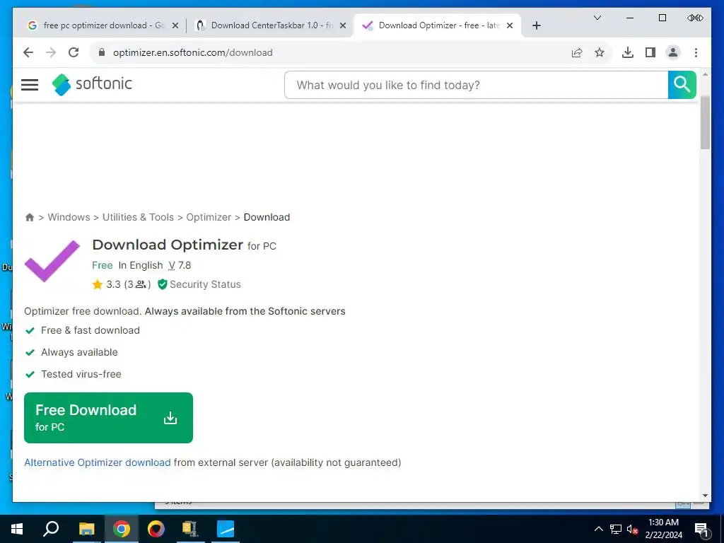Click the purple checkmark Optimizer logo
This screenshot has width=724, height=543.
coord(52,261)
